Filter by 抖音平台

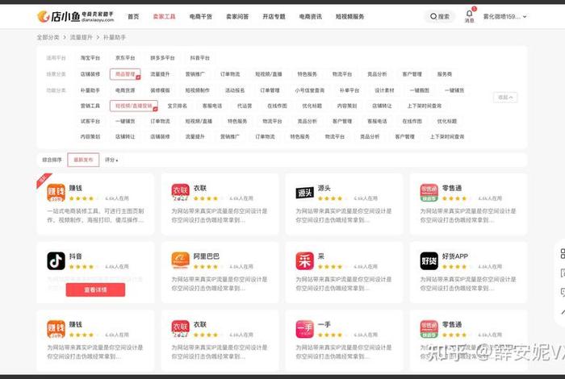(200, 58)
